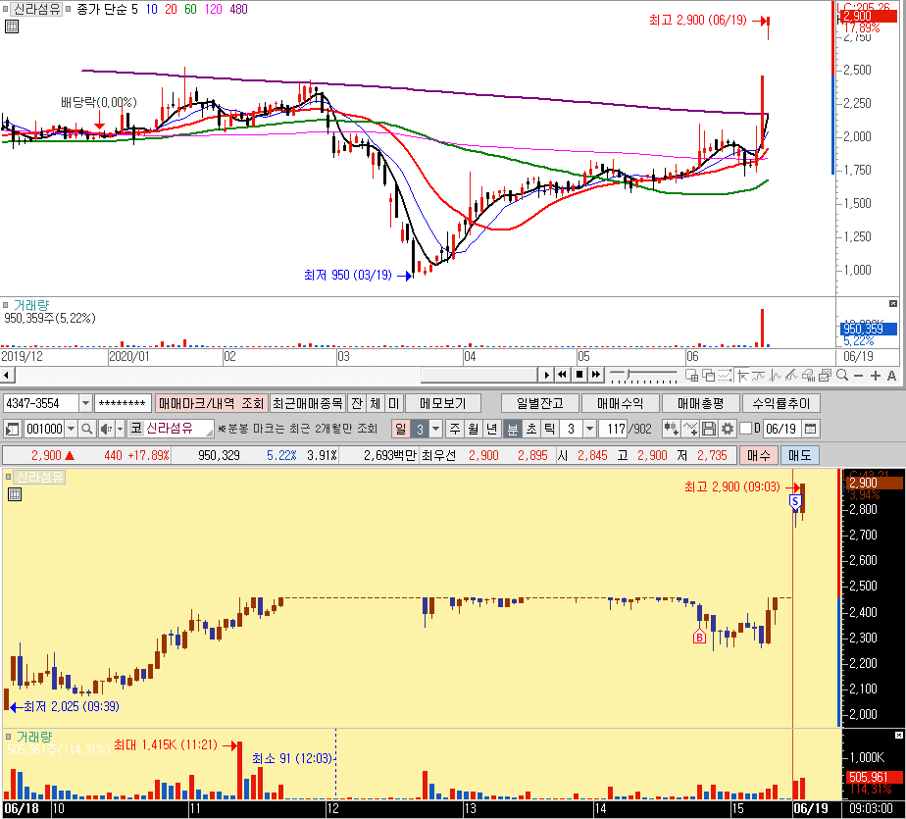Screen dimensions: 906x819
Task: Open the dropdown beside the daily period 3
Action: click(436, 429)
